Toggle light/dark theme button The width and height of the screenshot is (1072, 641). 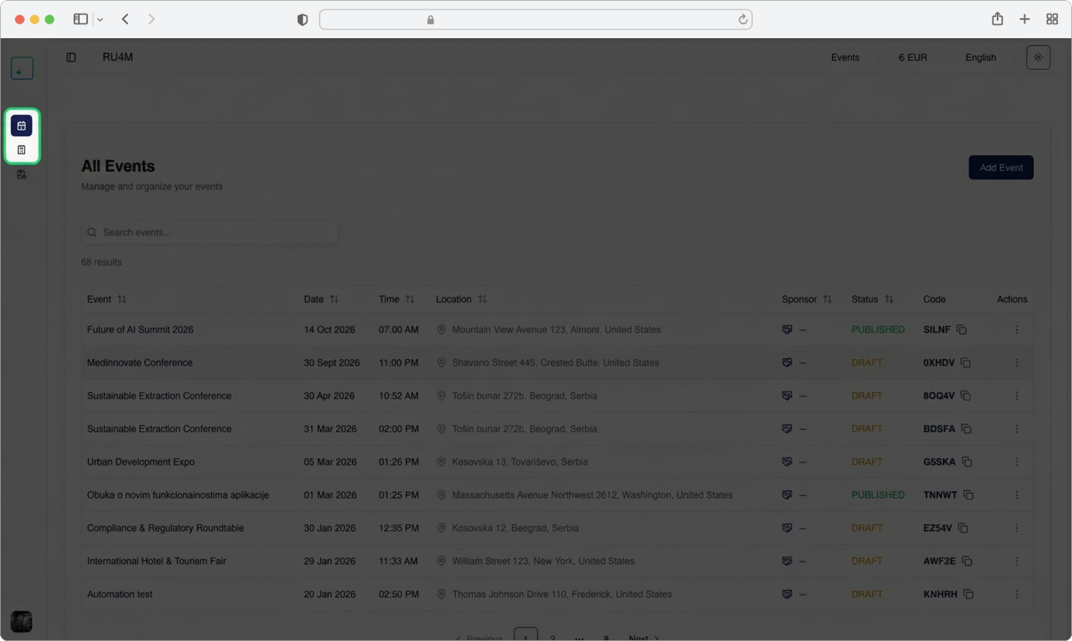point(1038,58)
